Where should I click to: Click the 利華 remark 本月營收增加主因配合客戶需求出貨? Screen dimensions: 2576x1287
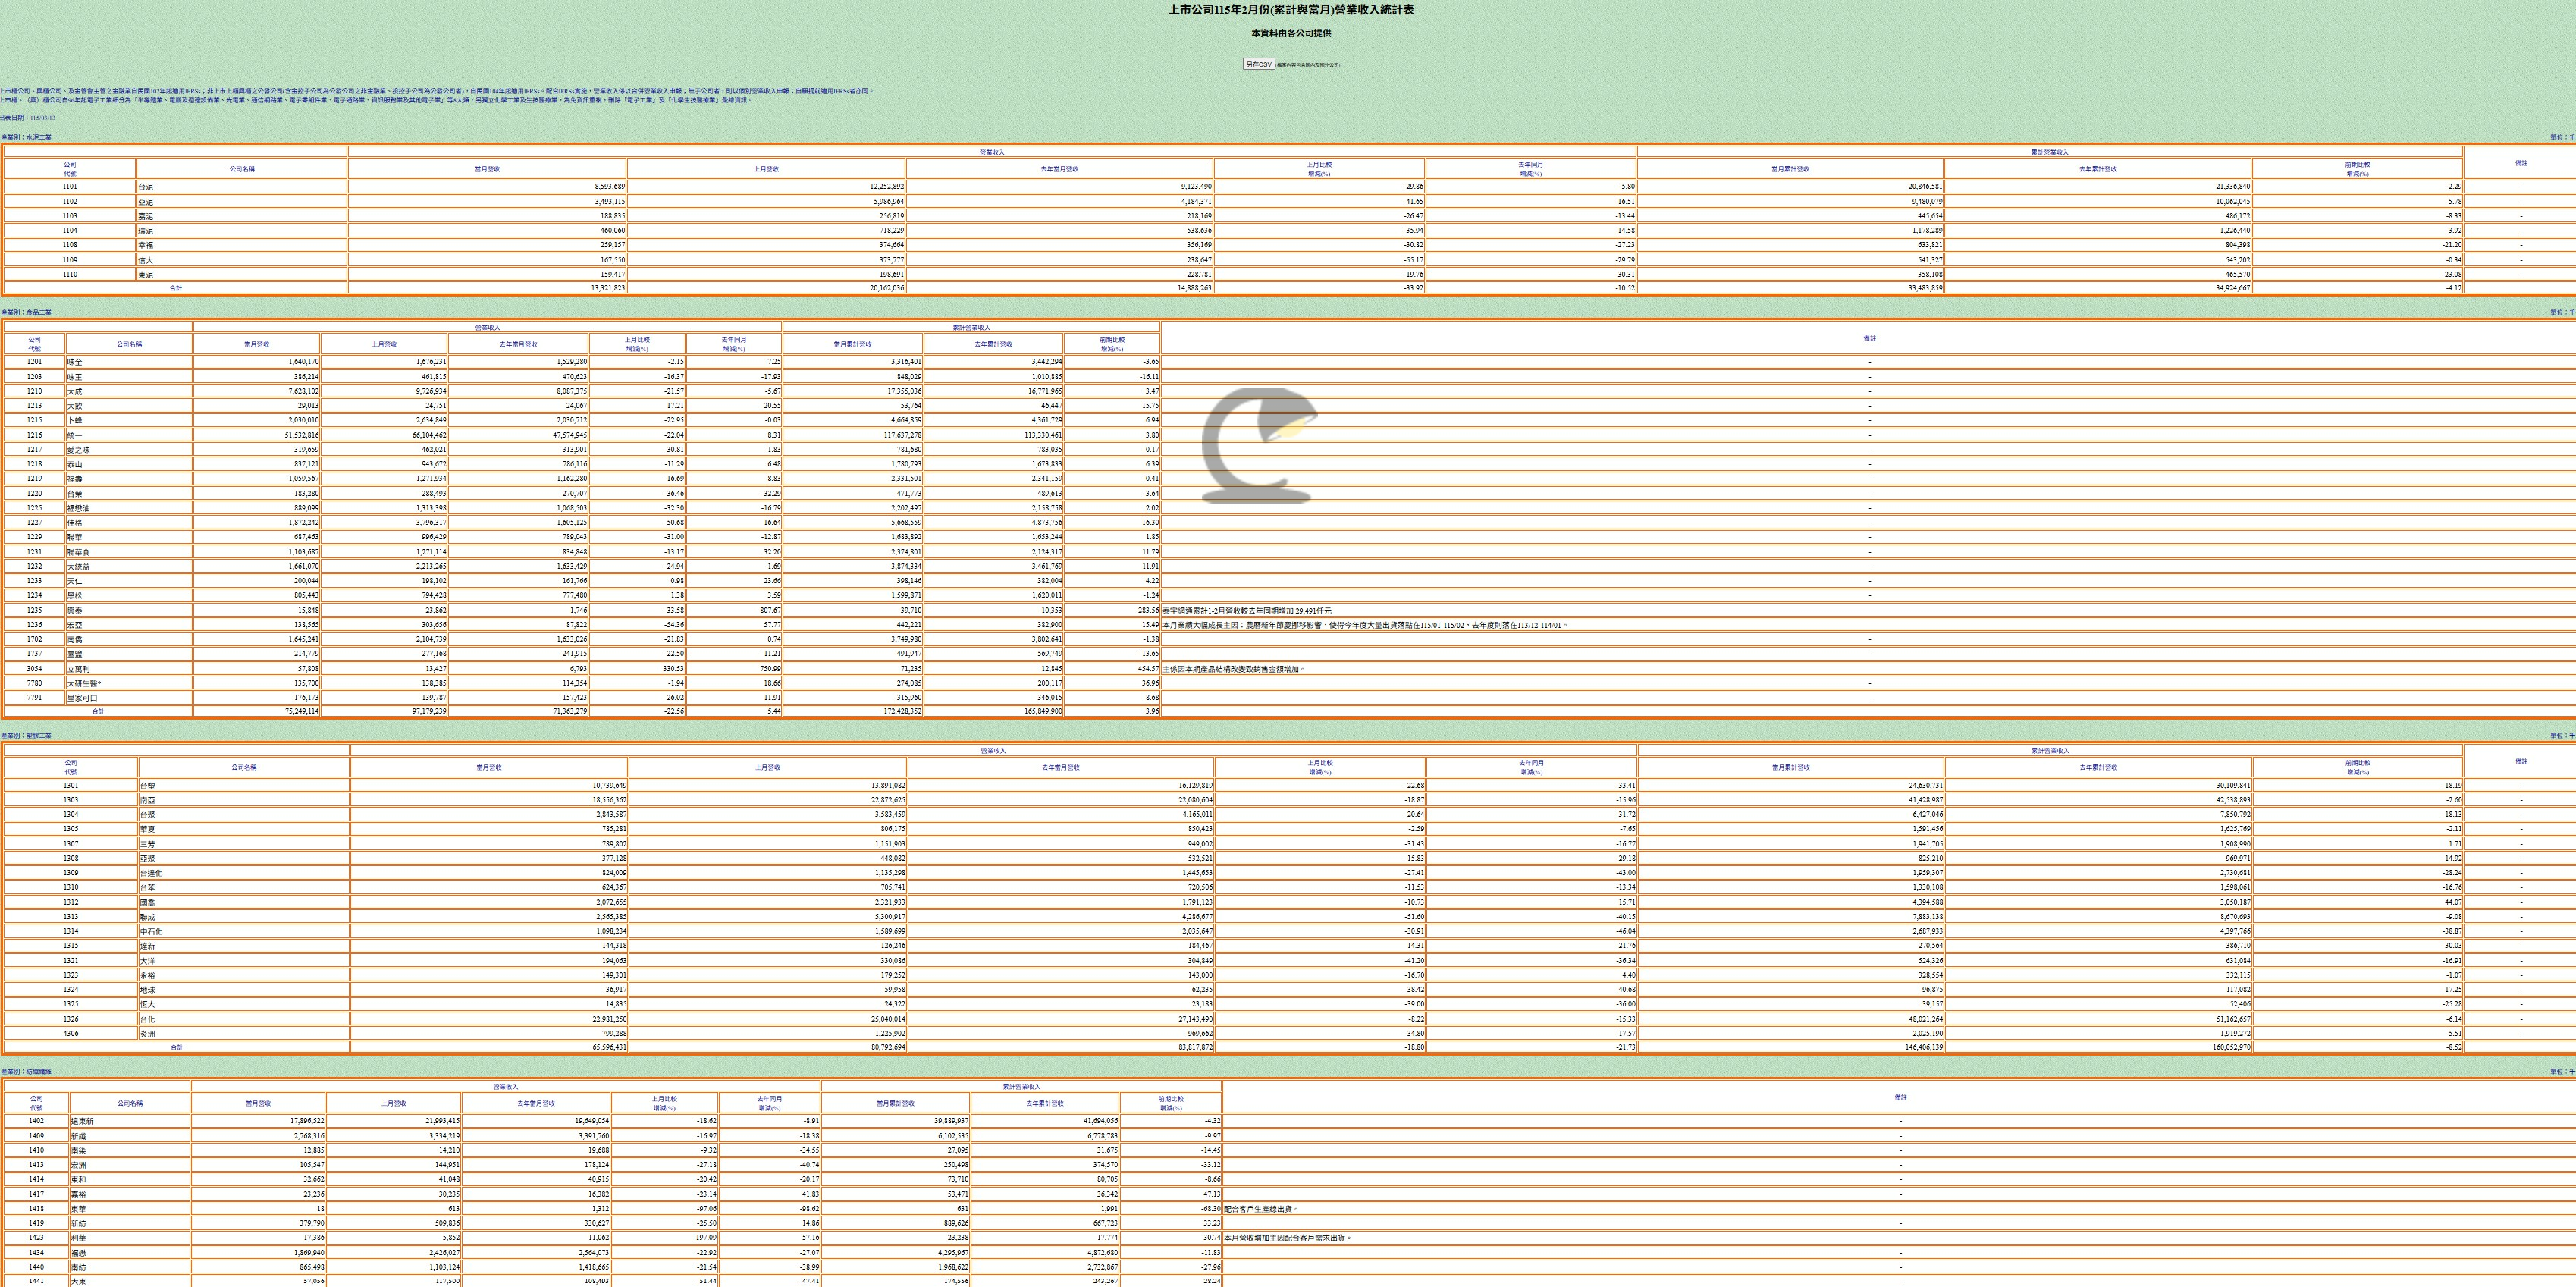coord(1287,1238)
